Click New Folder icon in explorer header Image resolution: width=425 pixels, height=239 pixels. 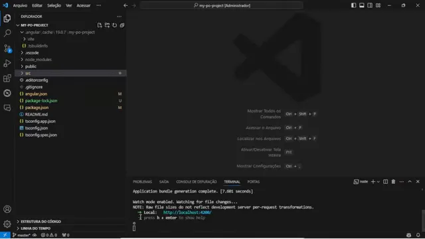[107, 25]
